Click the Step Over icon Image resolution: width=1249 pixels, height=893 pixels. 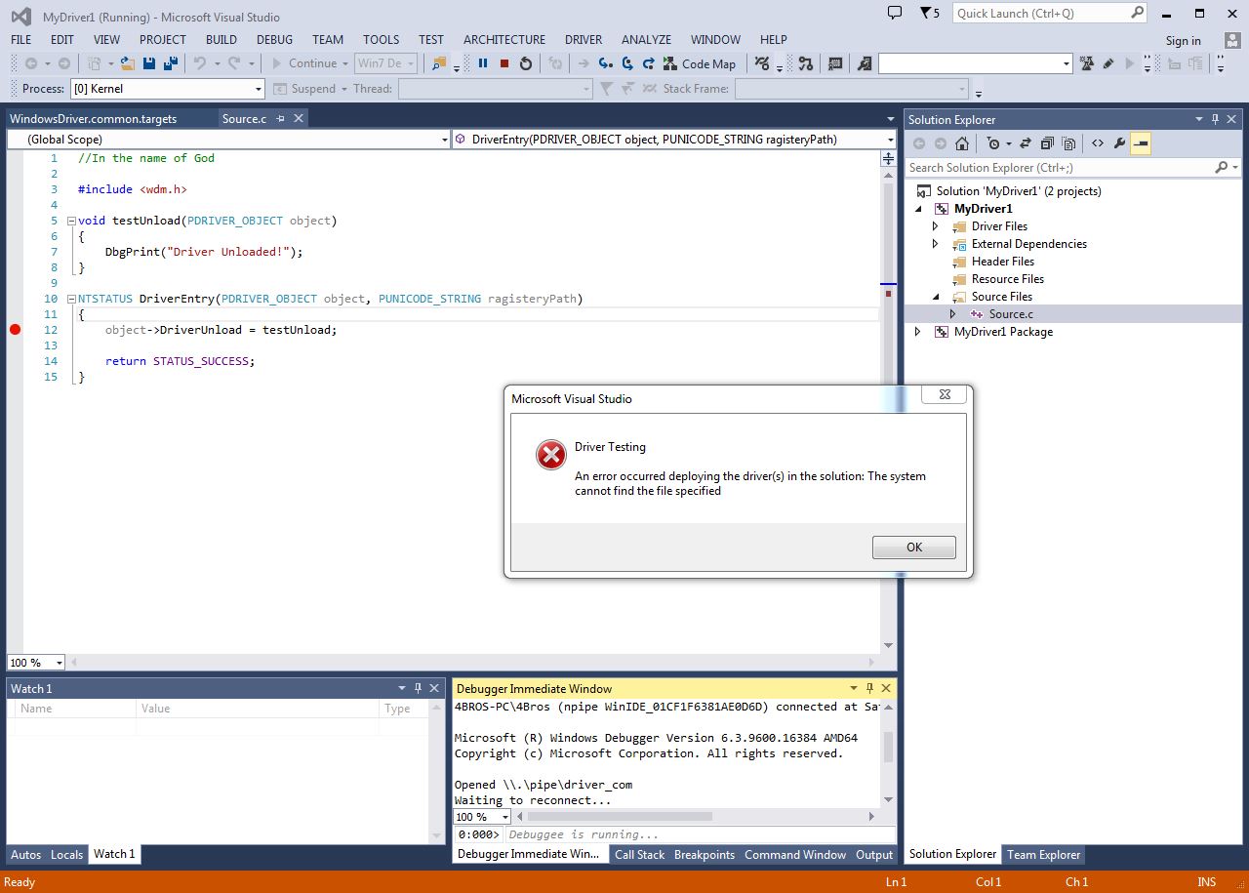pyautogui.click(x=626, y=63)
